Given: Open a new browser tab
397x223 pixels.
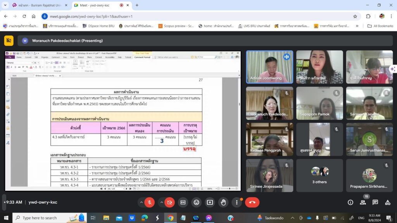Looking at the screenshot, I should click(x=137, y=5).
